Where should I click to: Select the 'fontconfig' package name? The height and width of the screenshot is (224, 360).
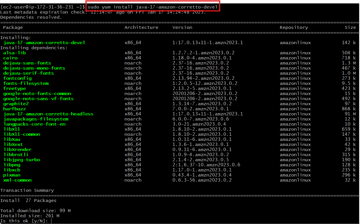[17, 78]
